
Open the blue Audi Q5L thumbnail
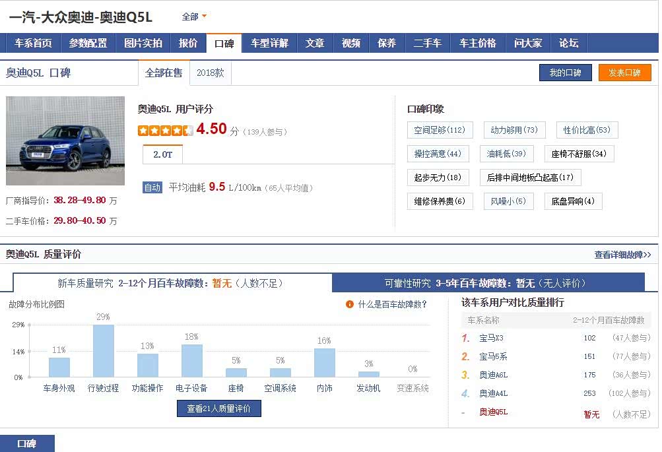(65, 141)
